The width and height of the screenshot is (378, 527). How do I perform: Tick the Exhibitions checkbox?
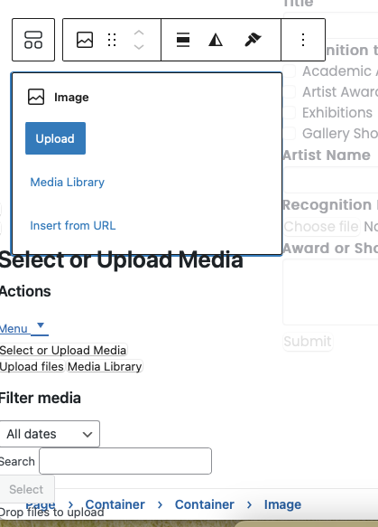click(x=290, y=113)
